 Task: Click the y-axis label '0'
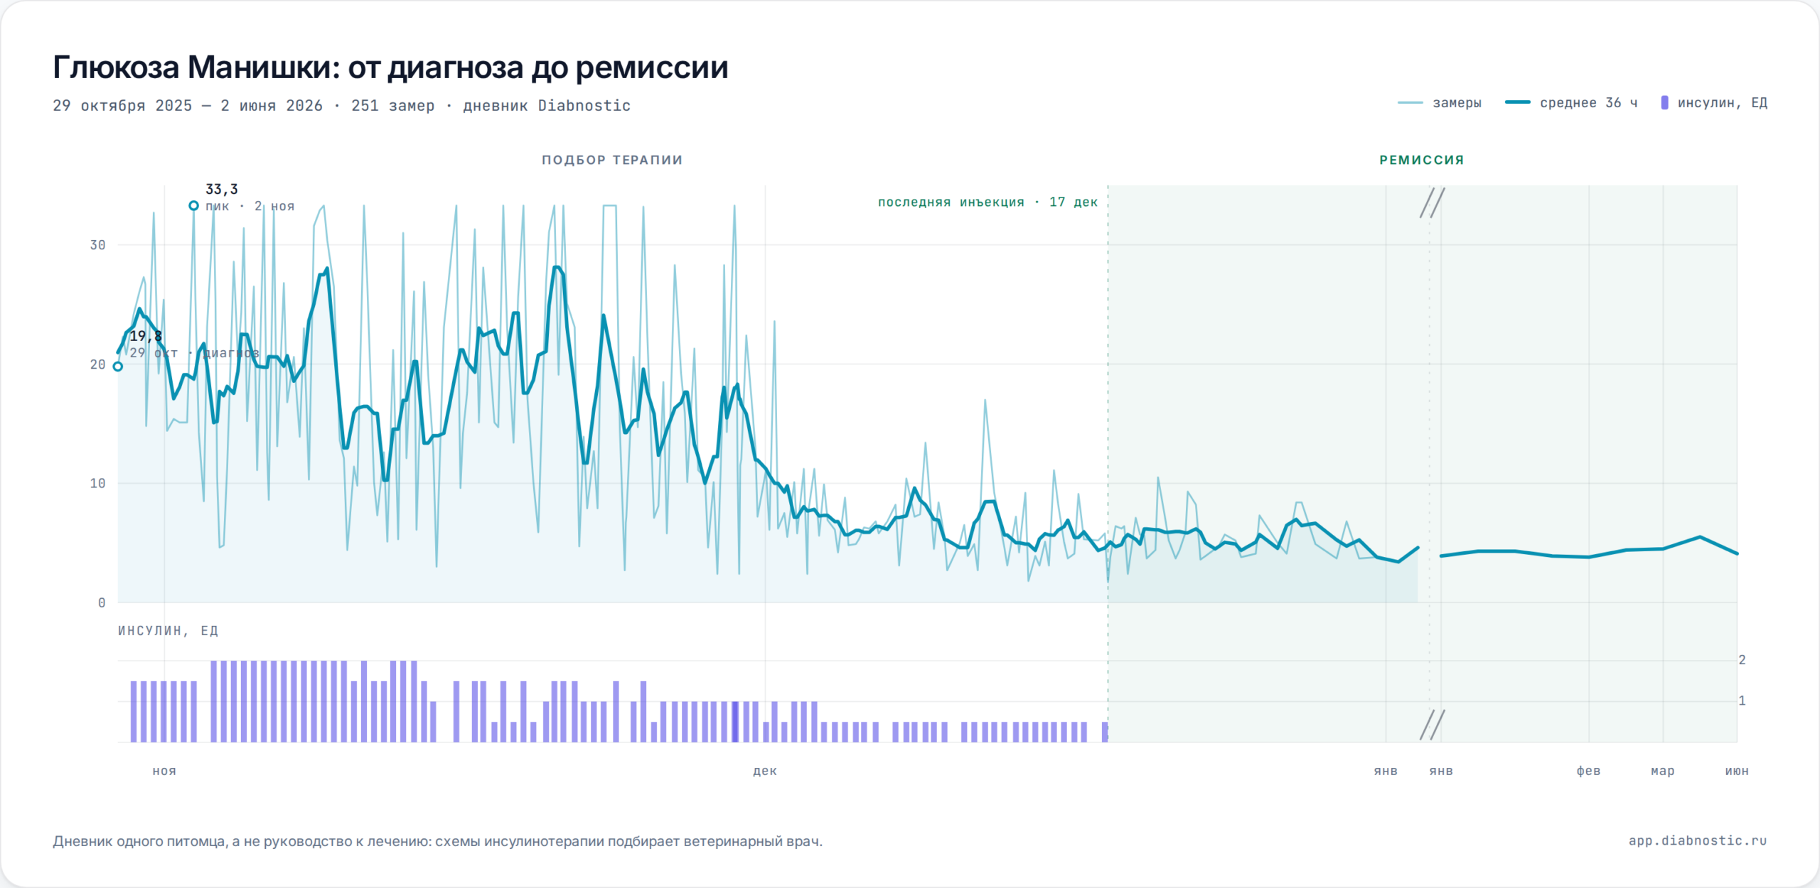point(102,603)
